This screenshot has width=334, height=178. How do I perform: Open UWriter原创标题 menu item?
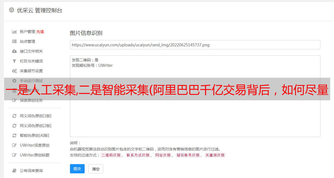(35, 155)
